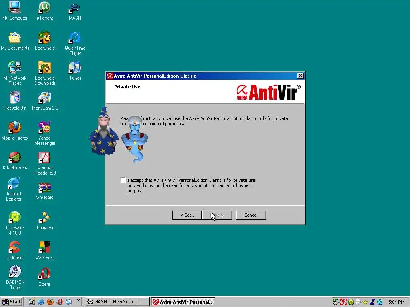410x307 pixels.
Task: Open My Computer desktop icon
Action: click(x=15, y=11)
